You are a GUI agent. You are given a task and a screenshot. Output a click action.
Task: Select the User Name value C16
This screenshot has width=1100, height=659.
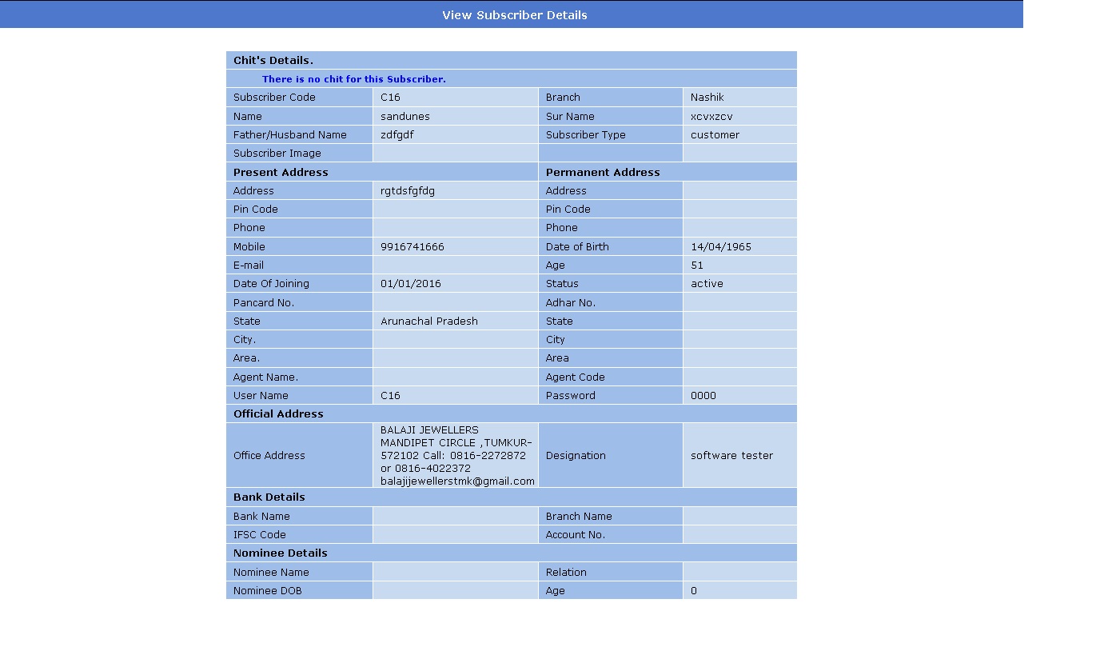point(390,396)
